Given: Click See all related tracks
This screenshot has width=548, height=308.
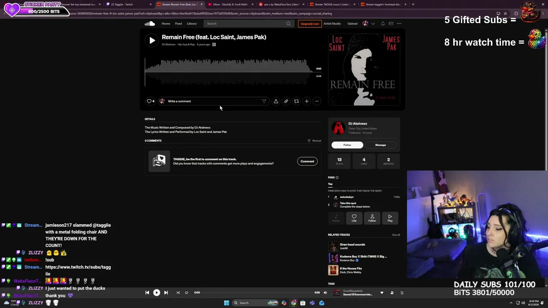Looking at the screenshot, I should (x=396, y=235).
